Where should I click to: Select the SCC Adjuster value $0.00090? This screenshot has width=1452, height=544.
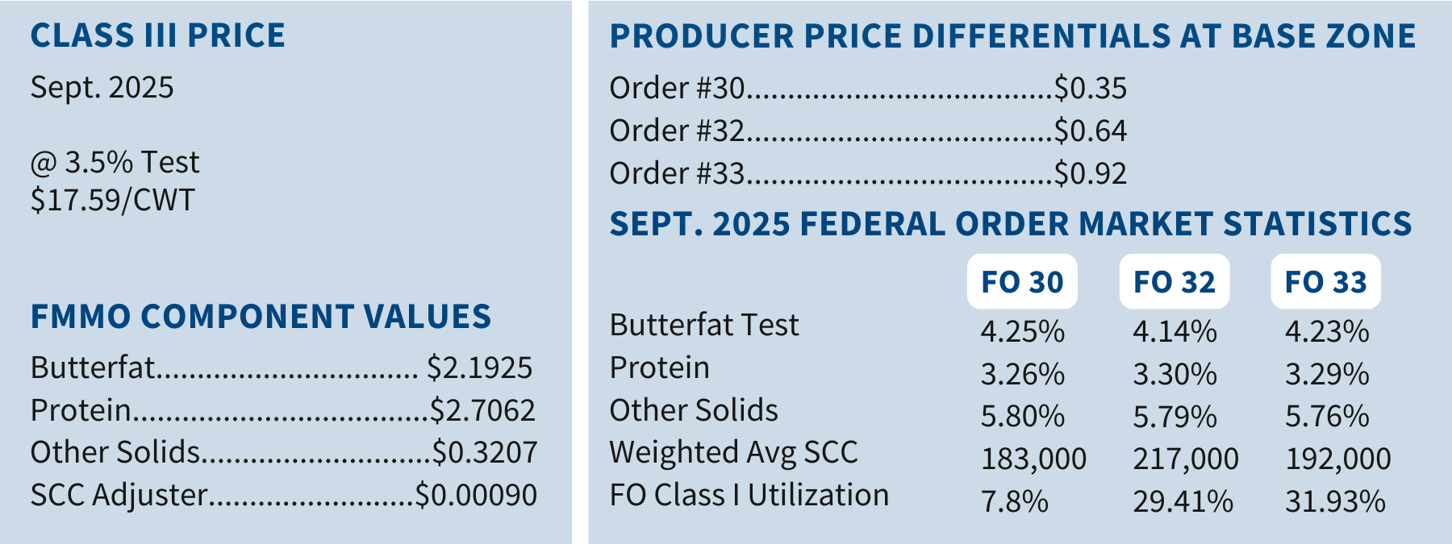(x=476, y=495)
